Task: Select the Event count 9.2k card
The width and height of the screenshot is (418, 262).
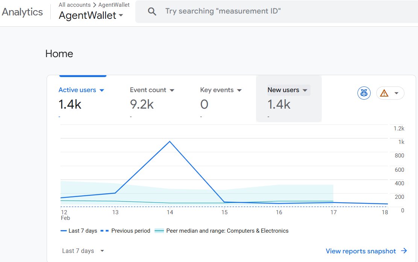Action: [152, 98]
